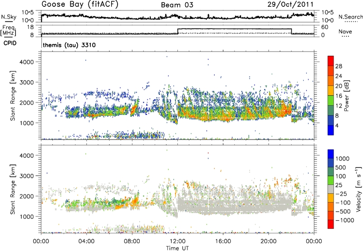Viewport: 363px width, 251px height.
Task: Select the 'themis (tau) 3310' text
Action: (69, 45)
